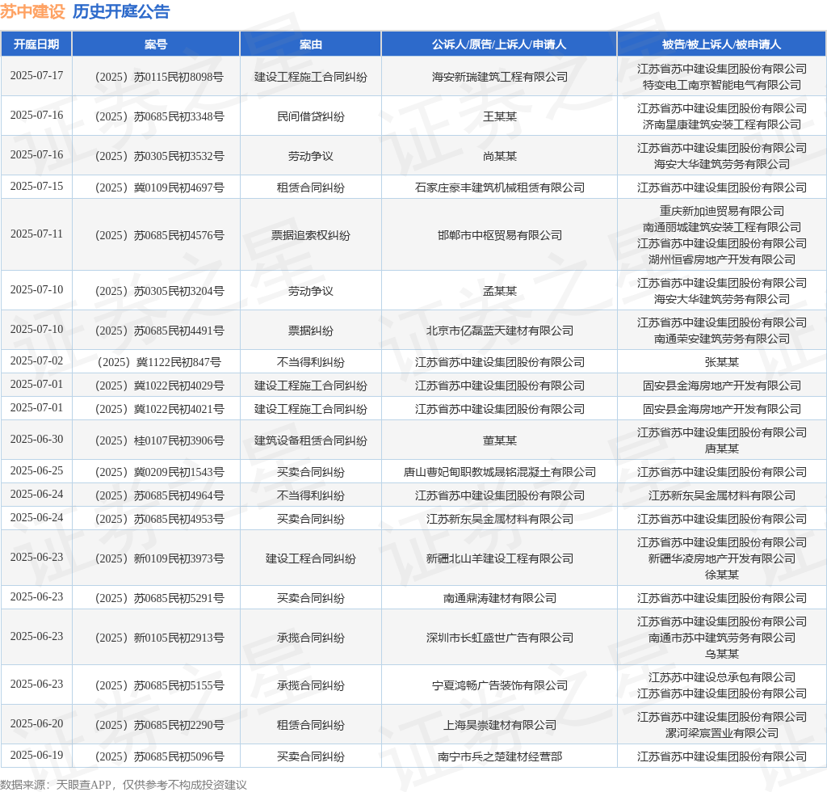Click case number (2025)苏0305民初3532号
The height and width of the screenshot is (792, 827).
pyautogui.click(x=159, y=156)
